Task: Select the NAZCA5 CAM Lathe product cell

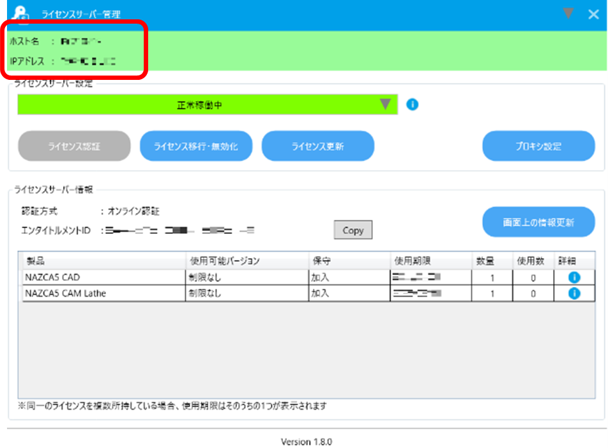Action: point(104,293)
